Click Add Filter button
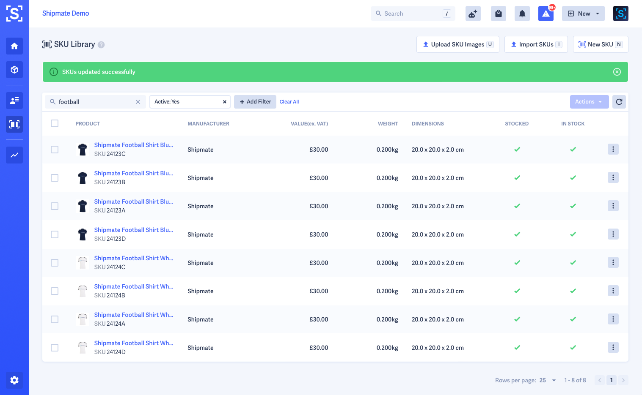The width and height of the screenshot is (642, 395). point(255,102)
